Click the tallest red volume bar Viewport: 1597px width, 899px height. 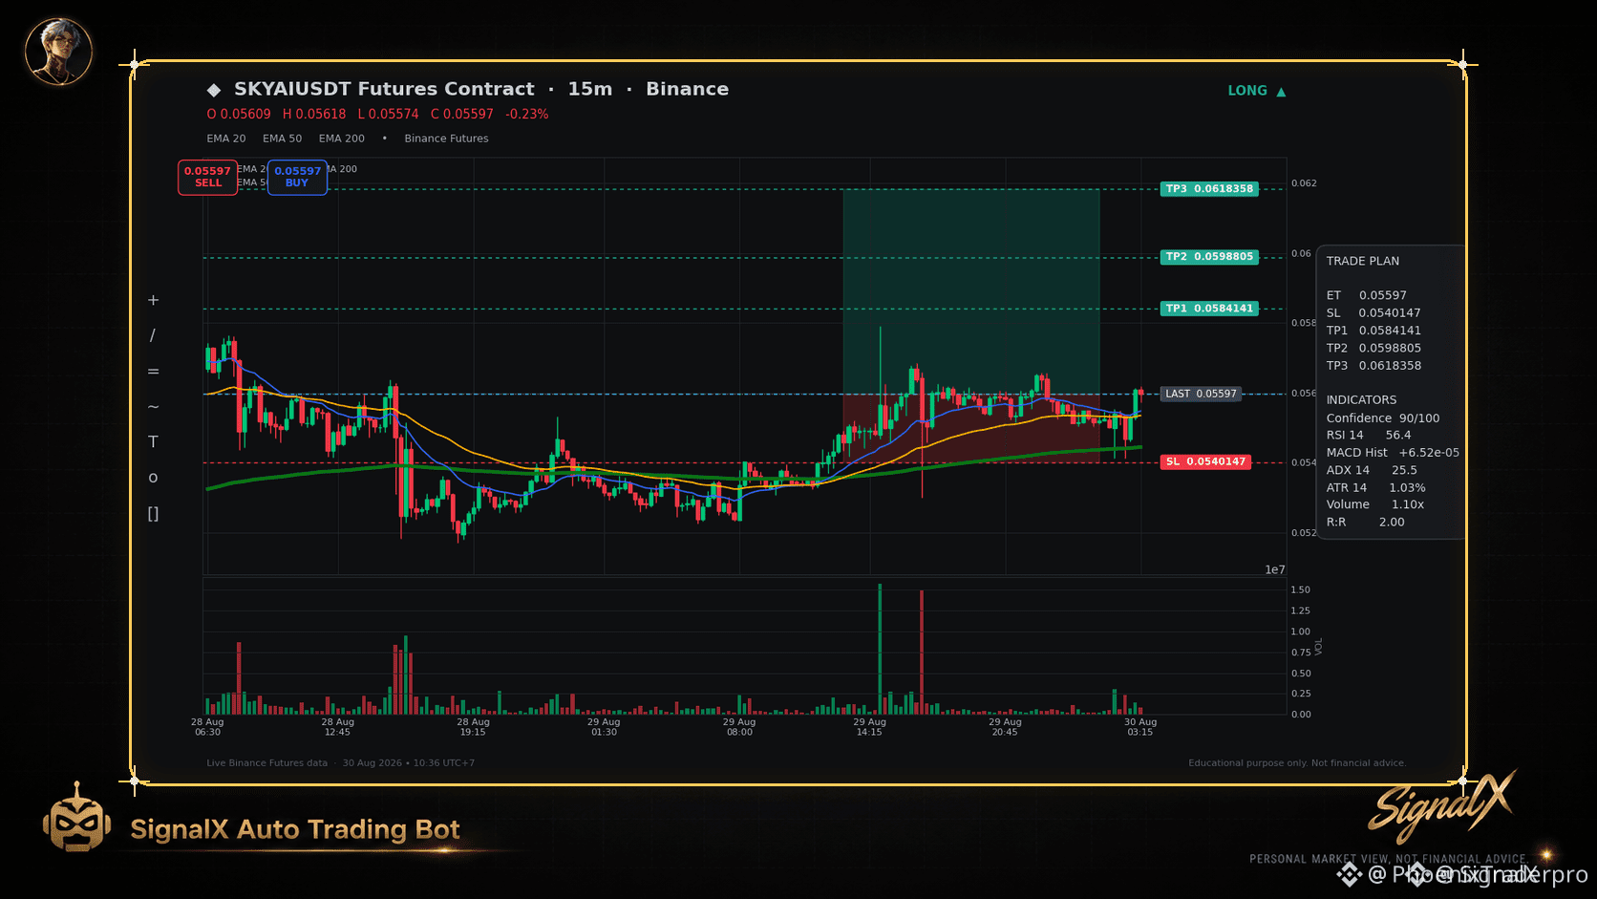(x=922, y=653)
